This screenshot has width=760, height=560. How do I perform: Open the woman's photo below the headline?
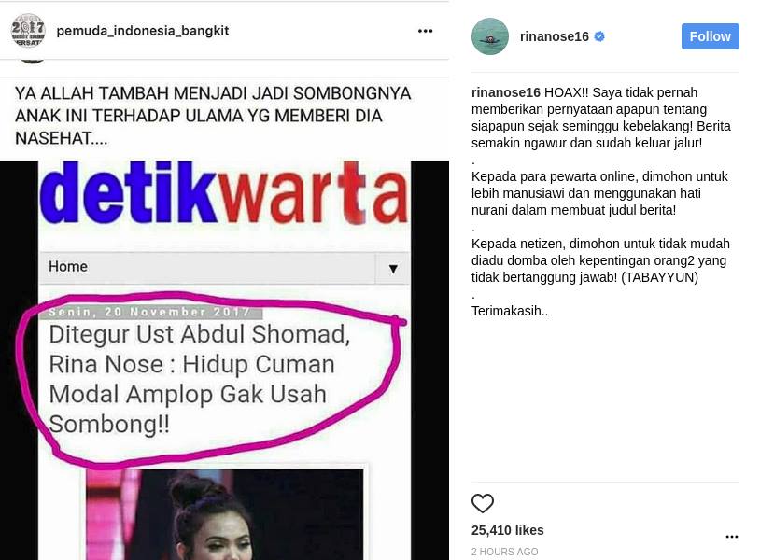(224, 514)
